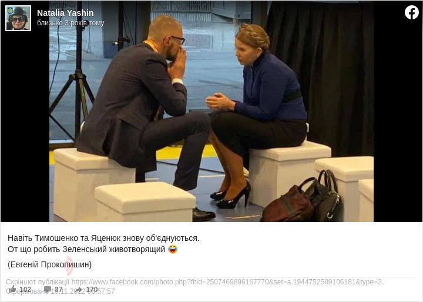Screen dimensions: 423x302
Task: Click Natalia Yashin's profile avatar
Action: click(x=18, y=18)
